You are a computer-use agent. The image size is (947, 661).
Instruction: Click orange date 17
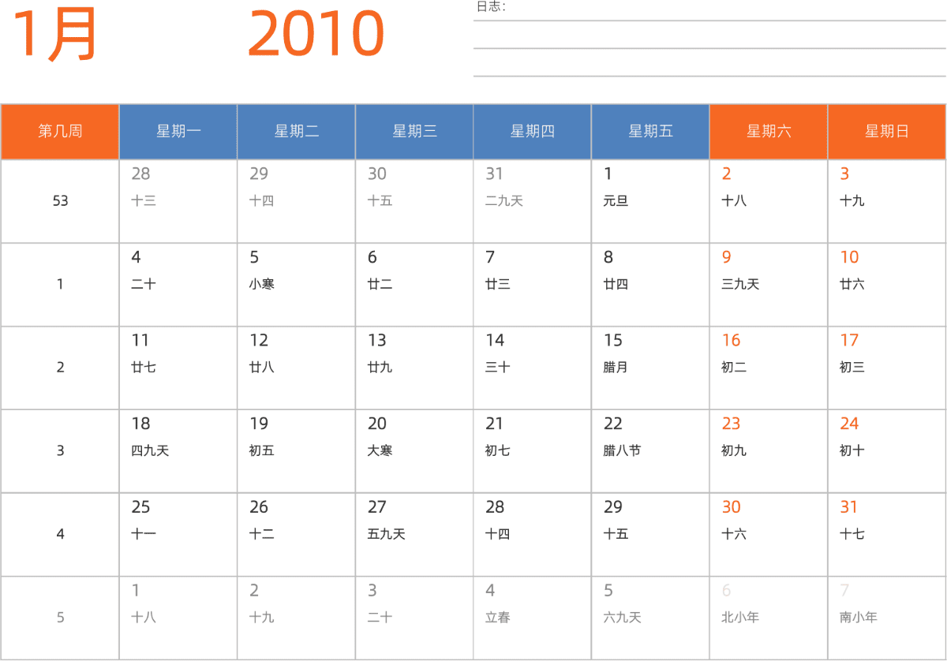(849, 341)
